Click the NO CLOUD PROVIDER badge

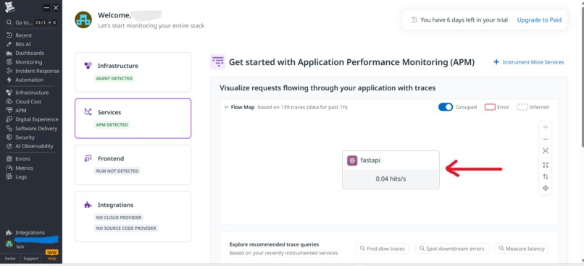coord(118,218)
